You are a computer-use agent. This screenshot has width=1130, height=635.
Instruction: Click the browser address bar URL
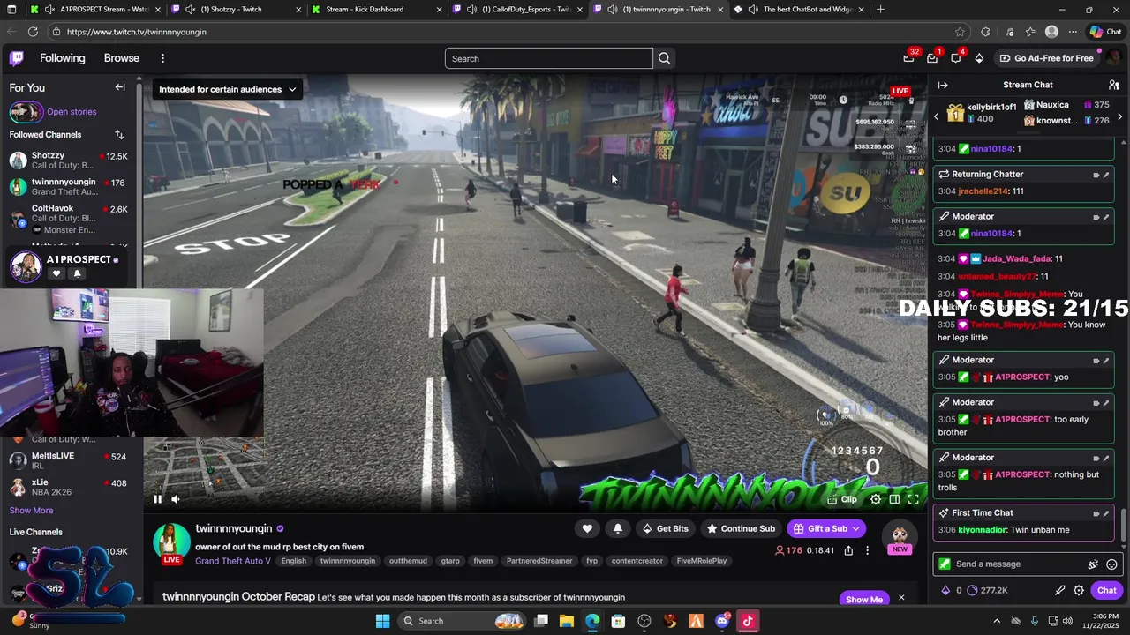137,32
